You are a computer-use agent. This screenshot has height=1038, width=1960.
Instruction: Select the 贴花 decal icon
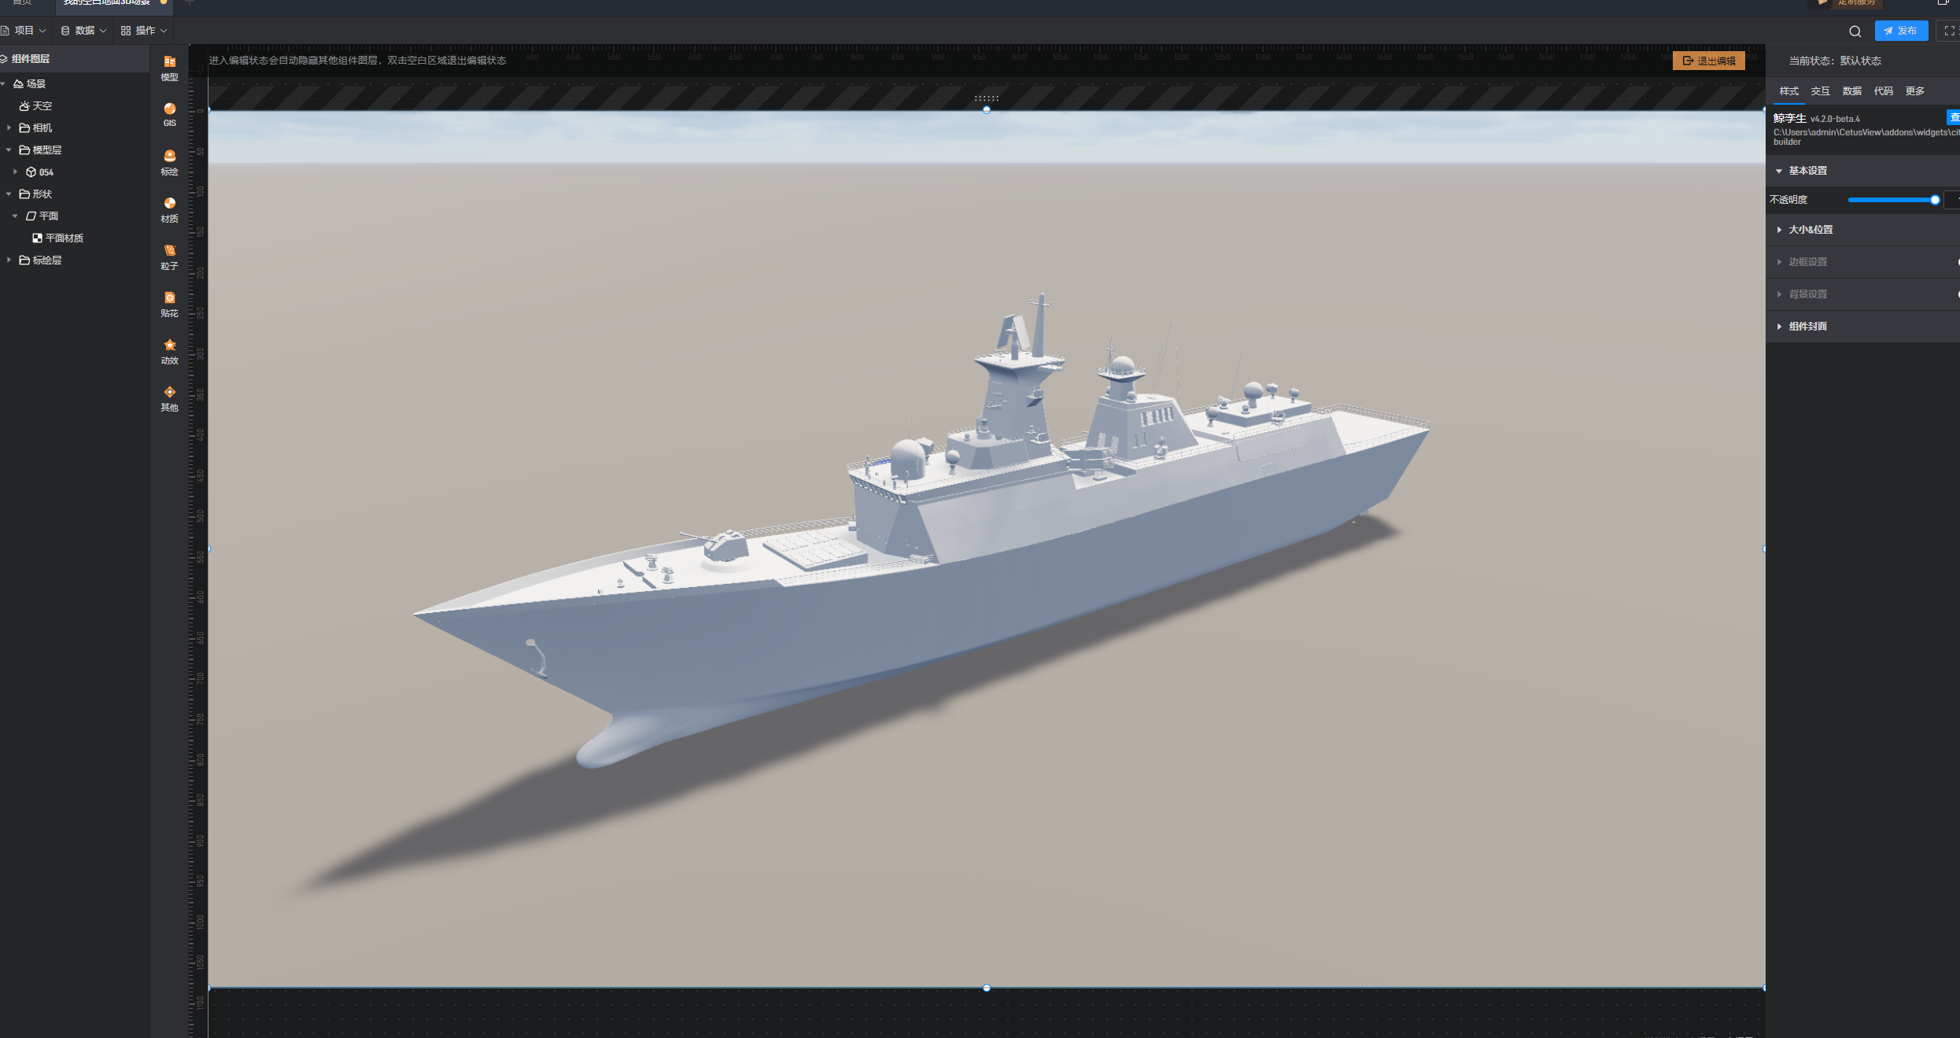click(x=169, y=303)
